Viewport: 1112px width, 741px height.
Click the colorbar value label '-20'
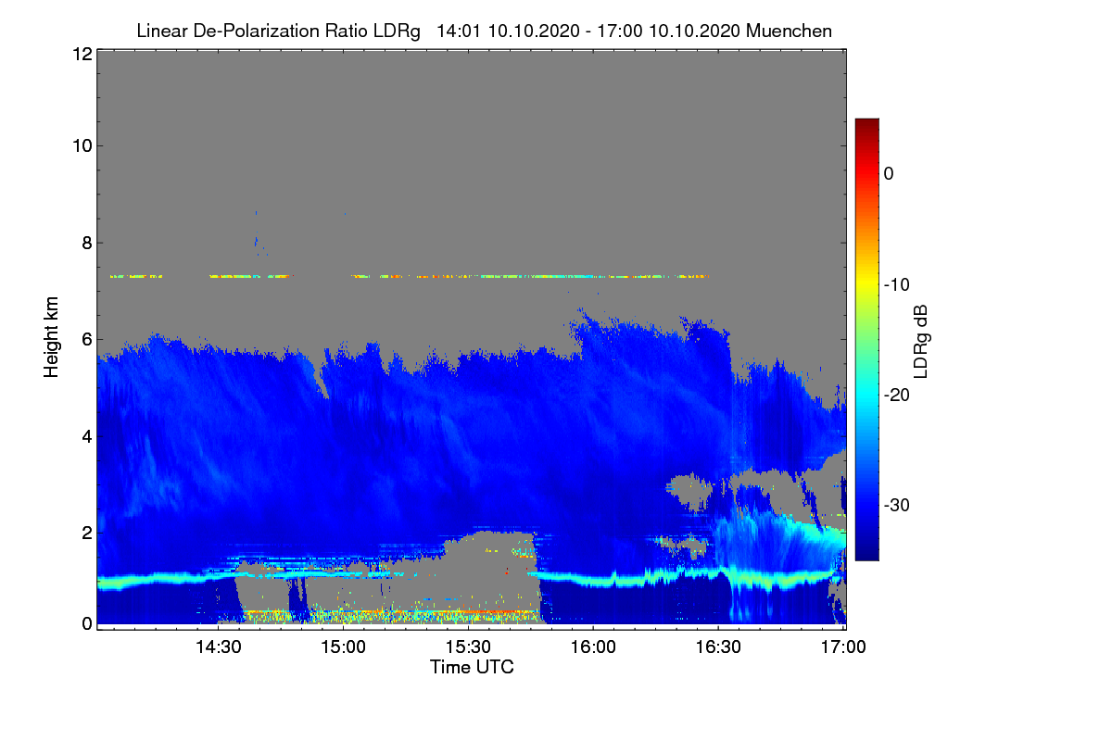pyautogui.click(x=898, y=395)
